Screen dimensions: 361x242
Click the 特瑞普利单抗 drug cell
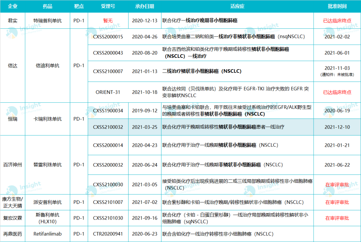(x=47, y=20)
